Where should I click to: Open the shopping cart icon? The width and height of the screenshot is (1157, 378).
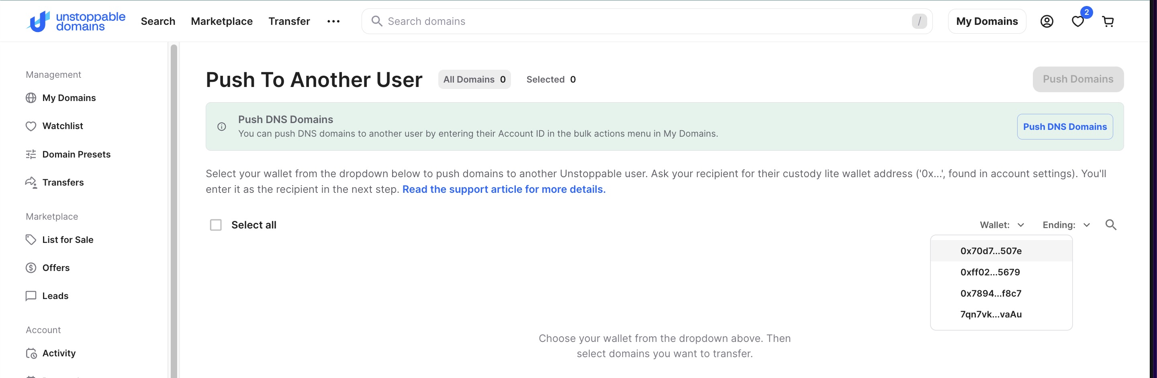[x=1108, y=22]
